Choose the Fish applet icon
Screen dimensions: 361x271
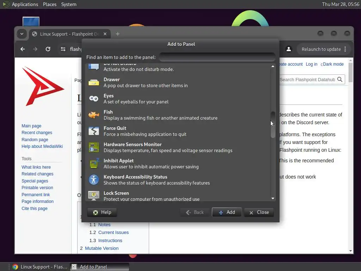point(94,115)
